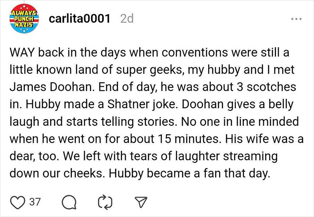Click the 2d timestamp of the post
The image size is (314, 217).
tap(128, 20)
